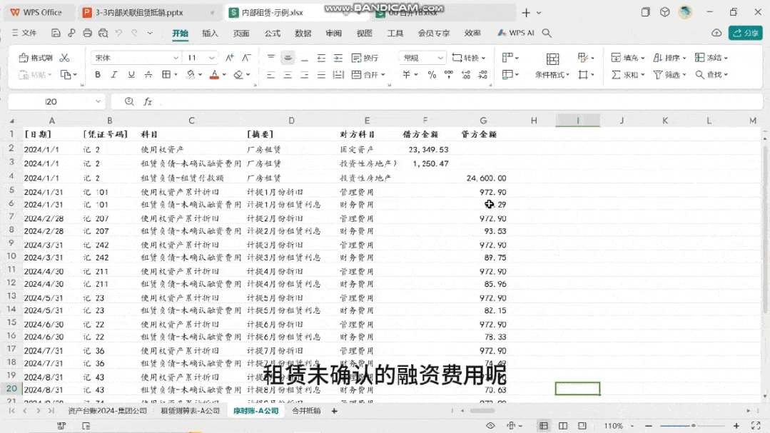Open the Sort (排序) dropdown
Screen dimensions: 770x433
point(669,58)
